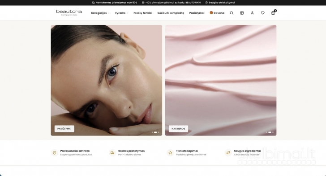
Task: Click the Patikrintų pirkėjų vertinimai text
Action: pos(191,155)
